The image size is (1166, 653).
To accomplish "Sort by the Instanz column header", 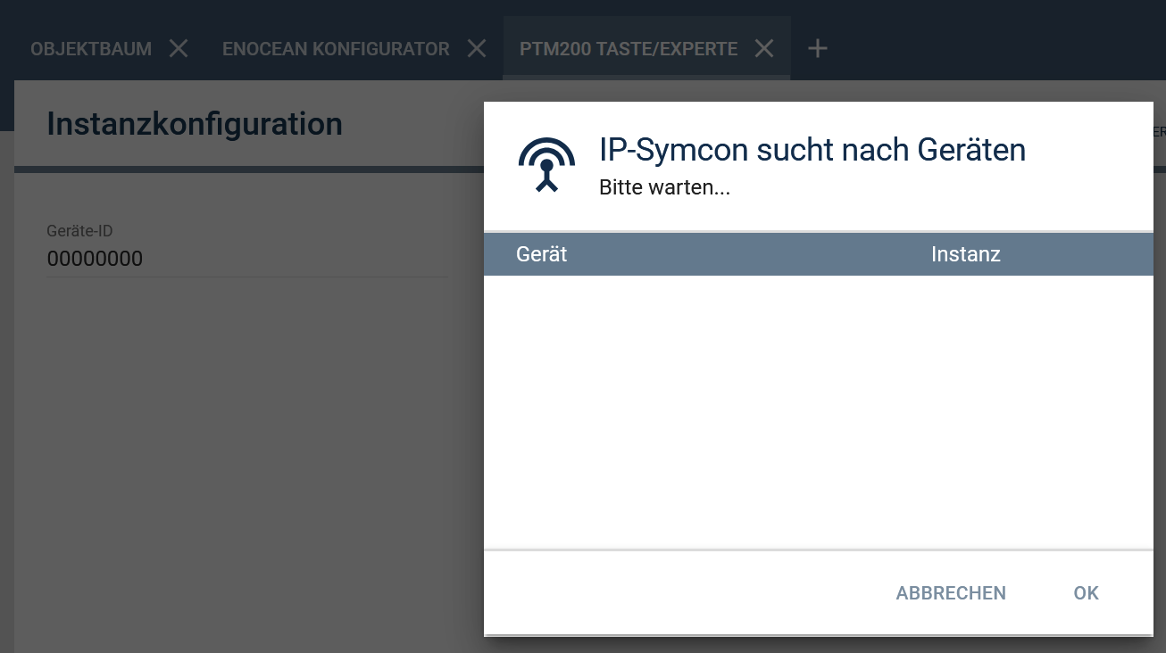I will [x=965, y=254].
